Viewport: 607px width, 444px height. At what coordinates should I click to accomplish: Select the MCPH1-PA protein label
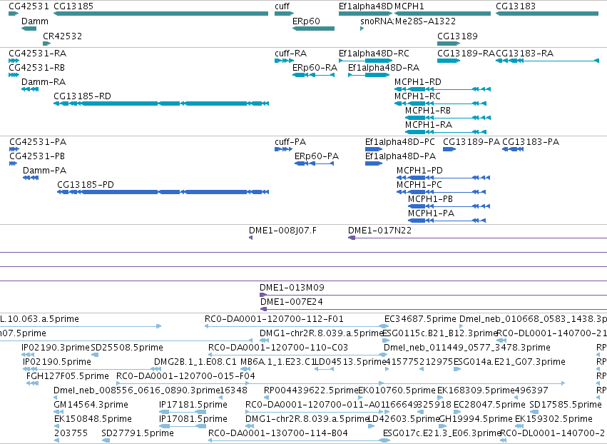click(x=432, y=213)
